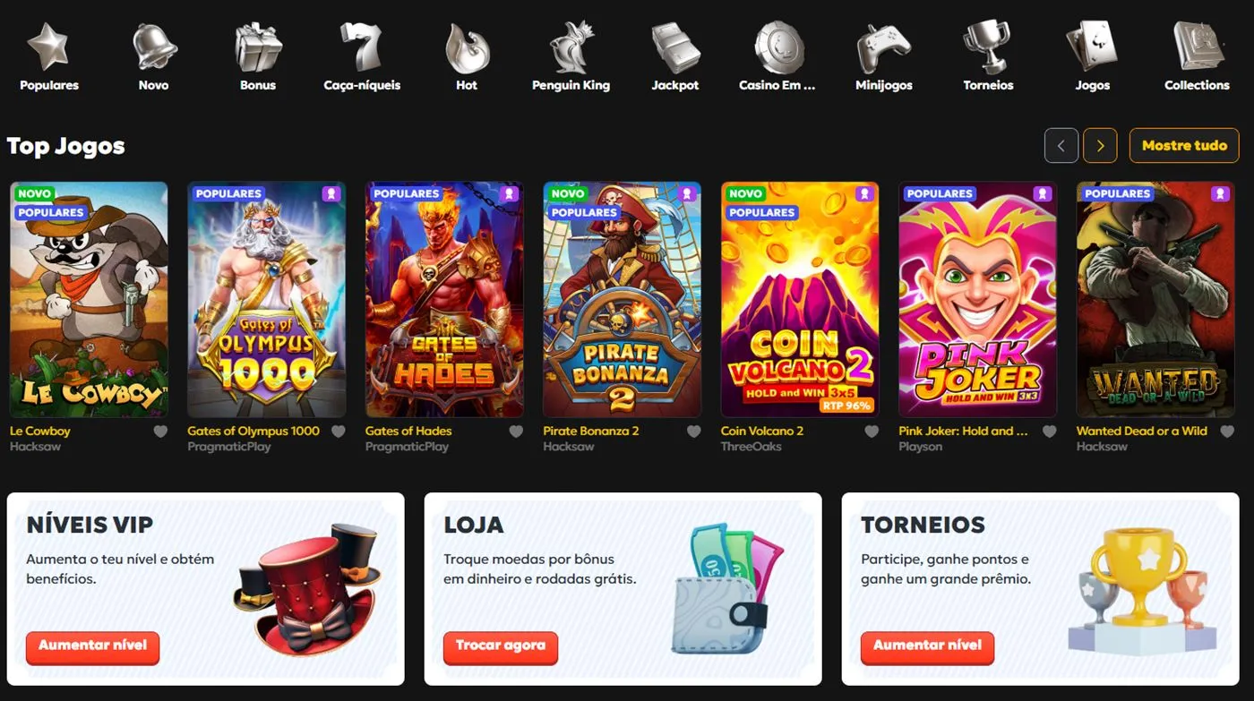Open the Minijogos gamepad category
The height and width of the screenshot is (701, 1254).
(x=884, y=56)
